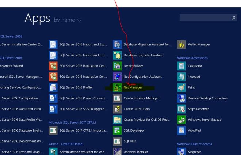Launch Net Configuration Assistant icon
Viewport: 241px width, 155px height.
click(117, 77)
